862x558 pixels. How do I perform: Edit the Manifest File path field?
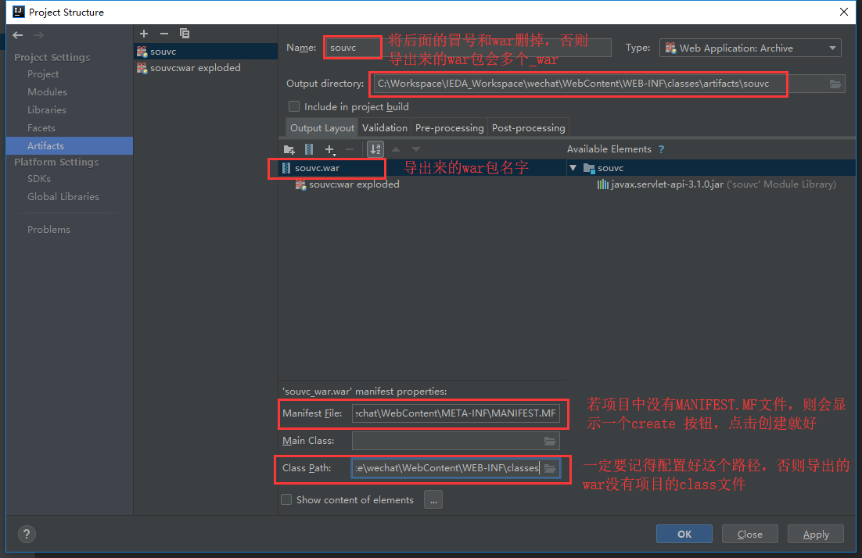point(456,413)
